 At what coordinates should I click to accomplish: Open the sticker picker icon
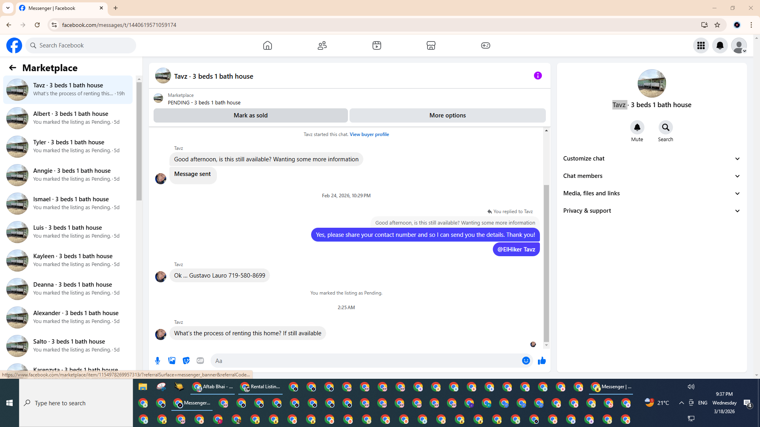tap(186, 361)
